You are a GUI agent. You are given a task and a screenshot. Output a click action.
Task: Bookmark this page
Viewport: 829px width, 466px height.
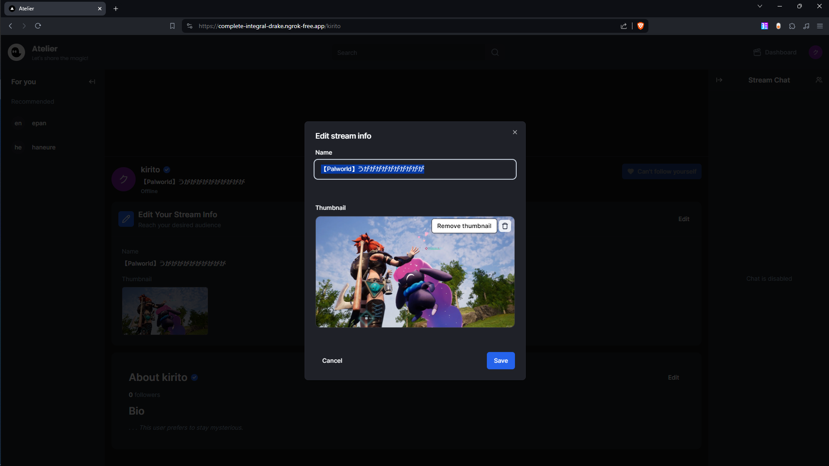point(172,26)
